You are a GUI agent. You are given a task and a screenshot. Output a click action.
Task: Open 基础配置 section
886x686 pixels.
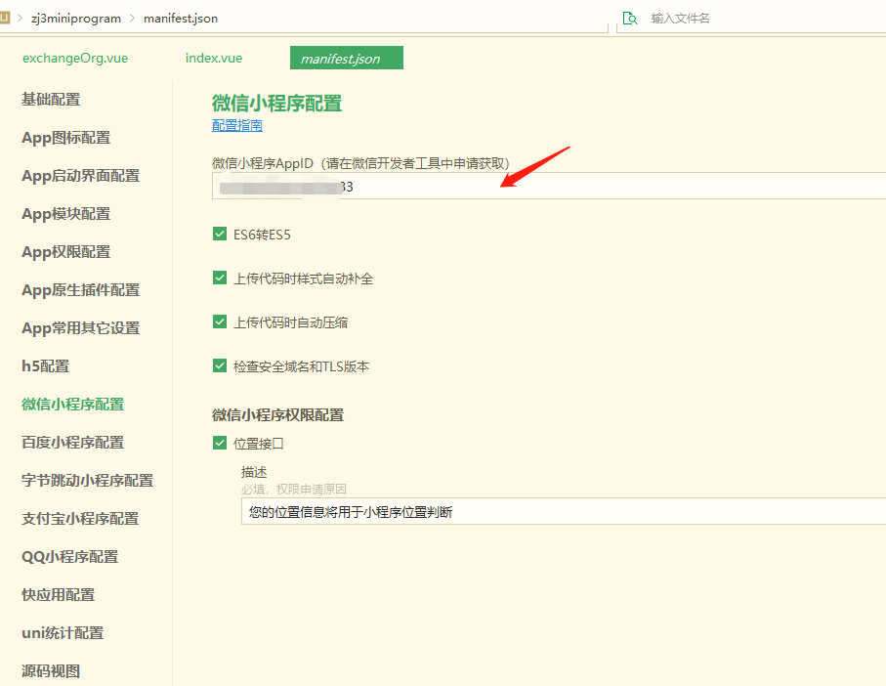pos(51,100)
